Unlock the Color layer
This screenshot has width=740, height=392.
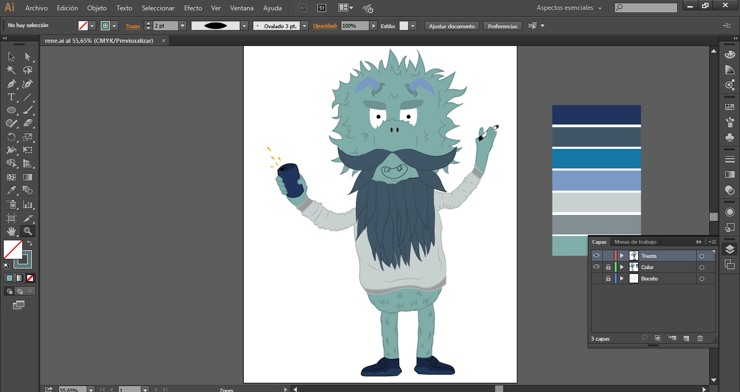click(x=608, y=267)
